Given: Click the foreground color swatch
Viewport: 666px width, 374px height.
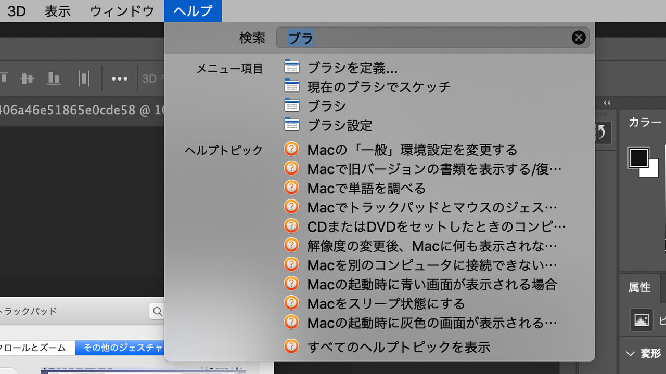Looking at the screenshot, I should [x=638, y=158].
